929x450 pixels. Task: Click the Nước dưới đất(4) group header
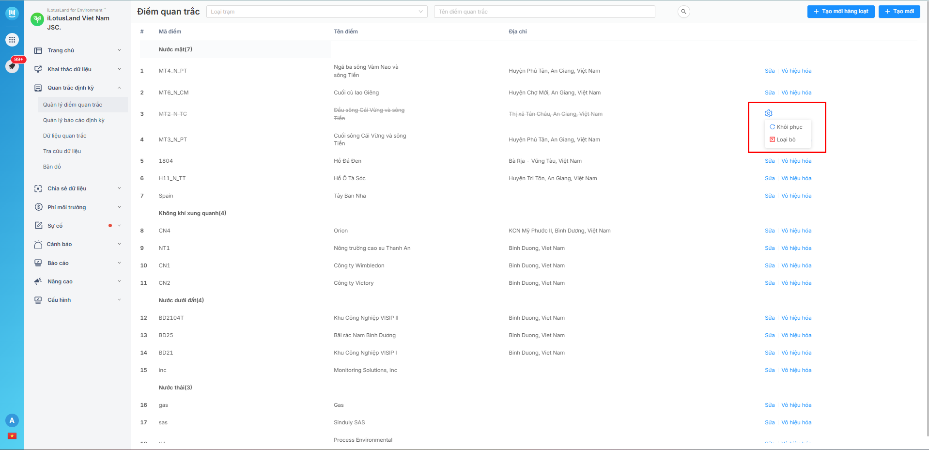click(181, 300)
